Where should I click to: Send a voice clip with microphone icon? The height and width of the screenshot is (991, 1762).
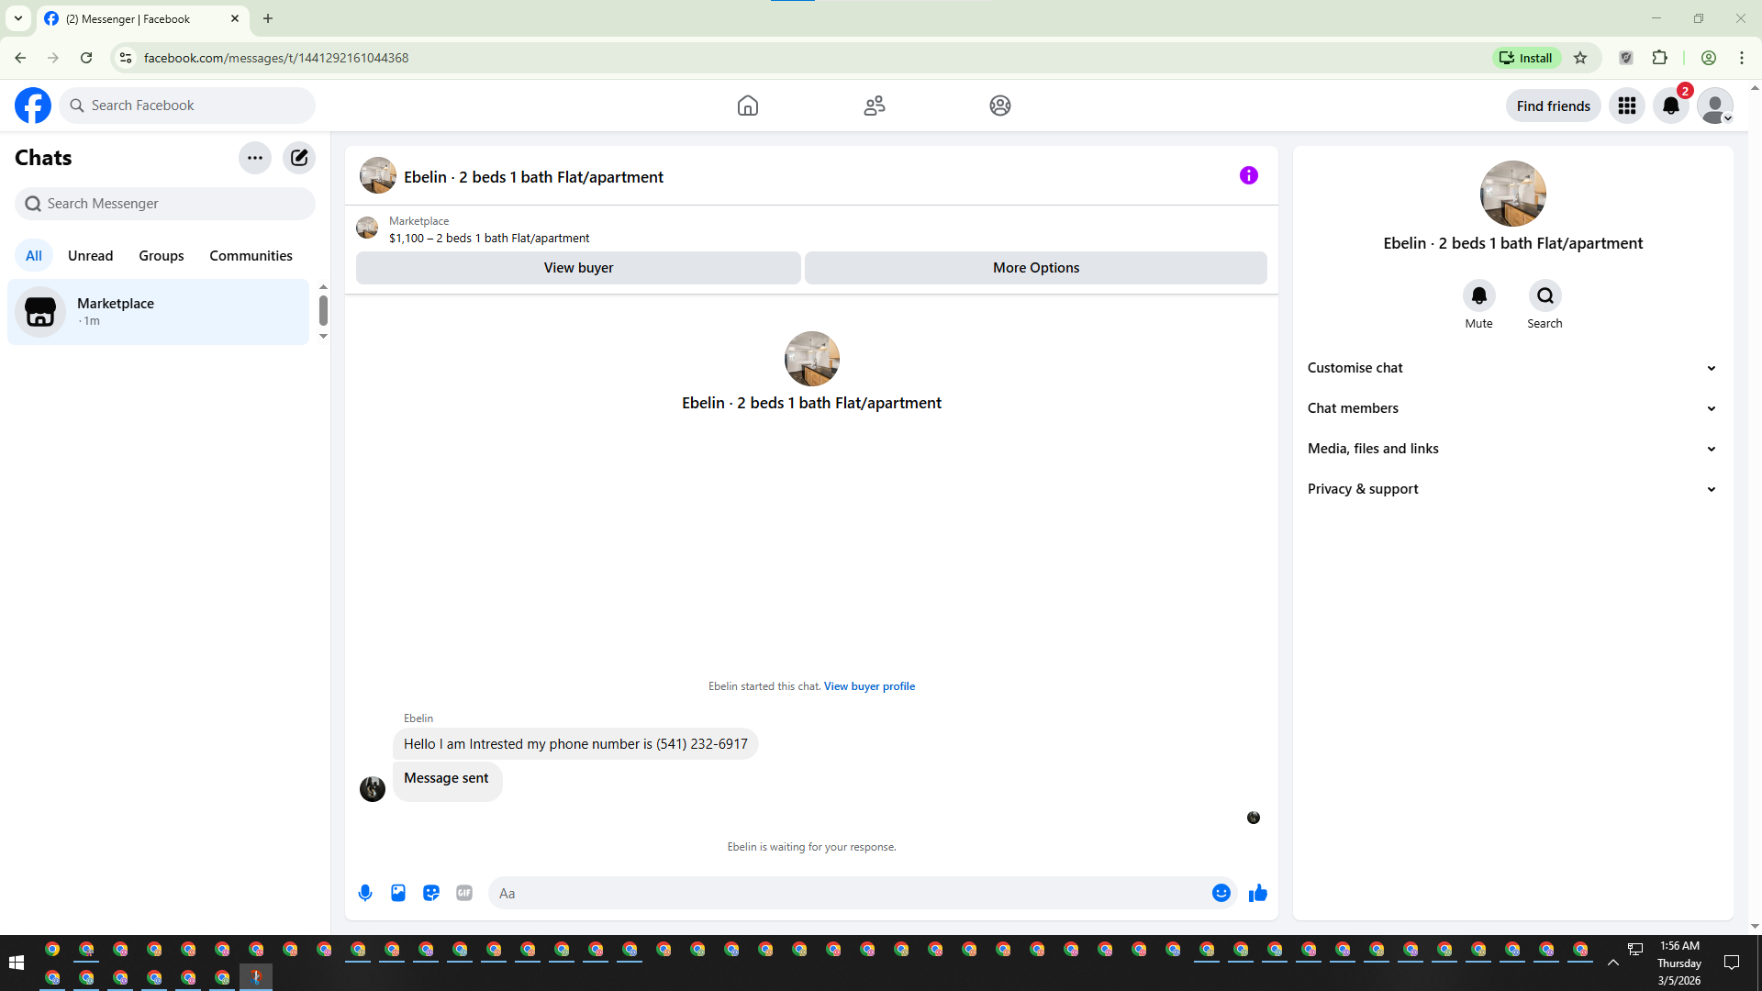365,893
